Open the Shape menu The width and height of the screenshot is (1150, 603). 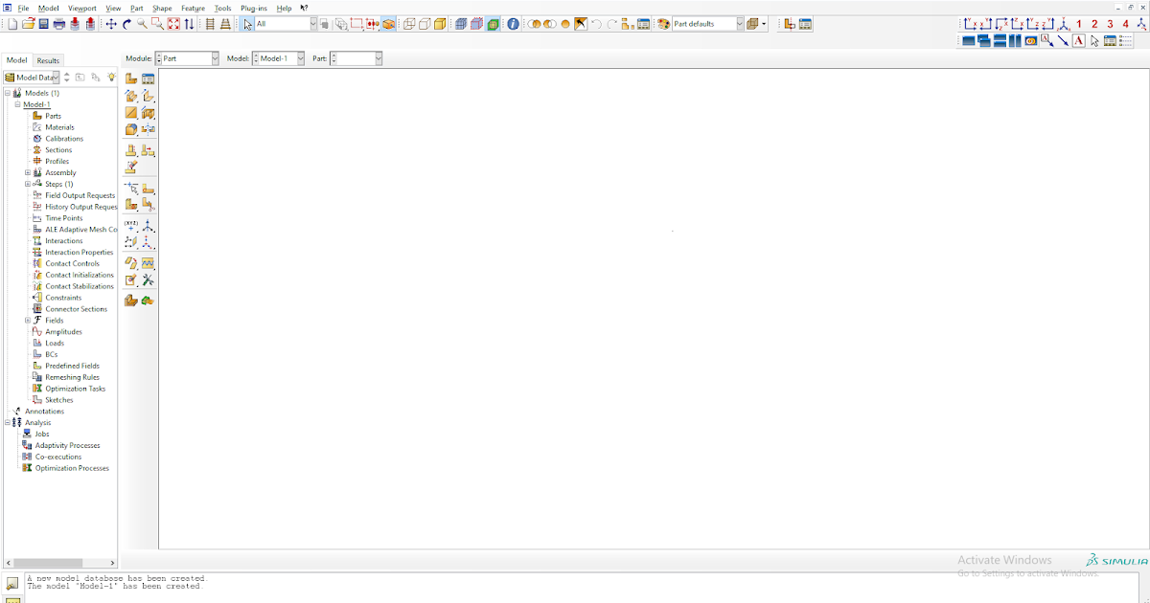point(161,8)
